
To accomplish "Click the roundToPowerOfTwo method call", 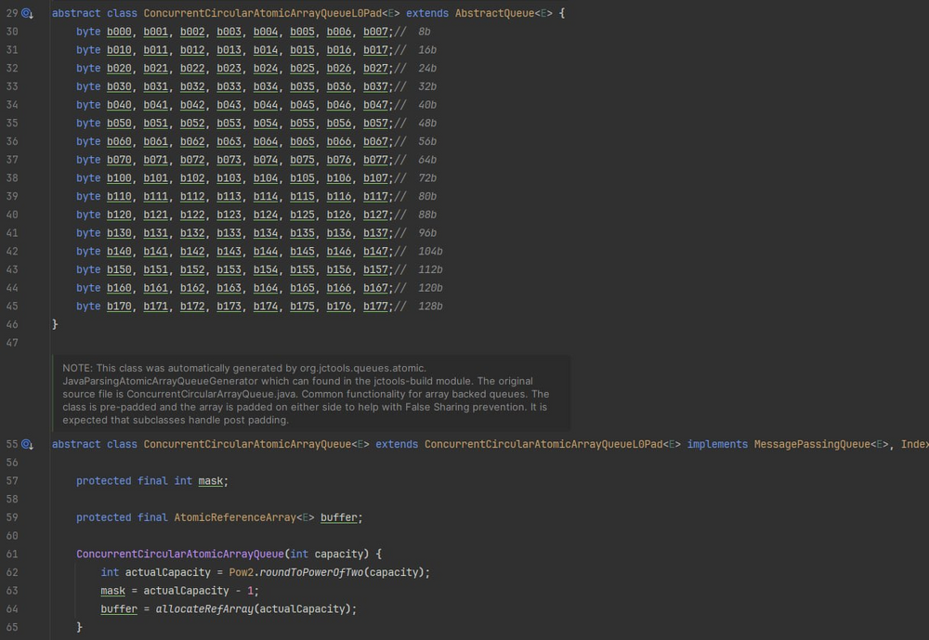I will [x=311, y=572].
